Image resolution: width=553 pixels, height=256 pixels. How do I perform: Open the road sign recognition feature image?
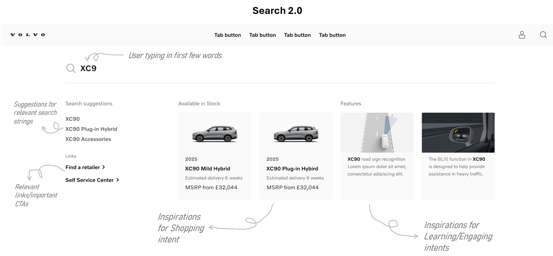pos(377,133)
